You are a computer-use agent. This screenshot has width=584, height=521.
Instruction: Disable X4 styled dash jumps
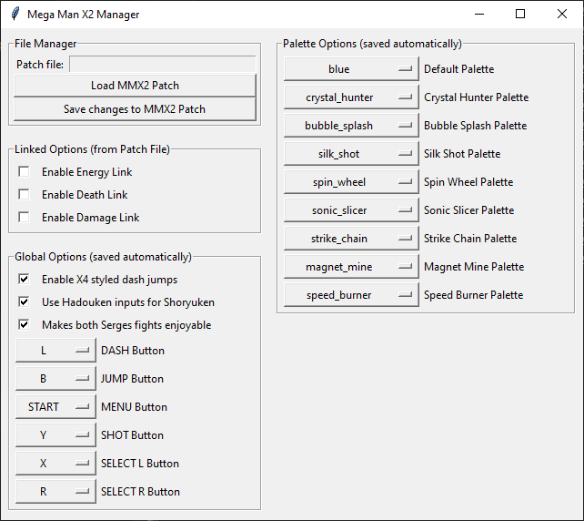(x=24, y=279)
